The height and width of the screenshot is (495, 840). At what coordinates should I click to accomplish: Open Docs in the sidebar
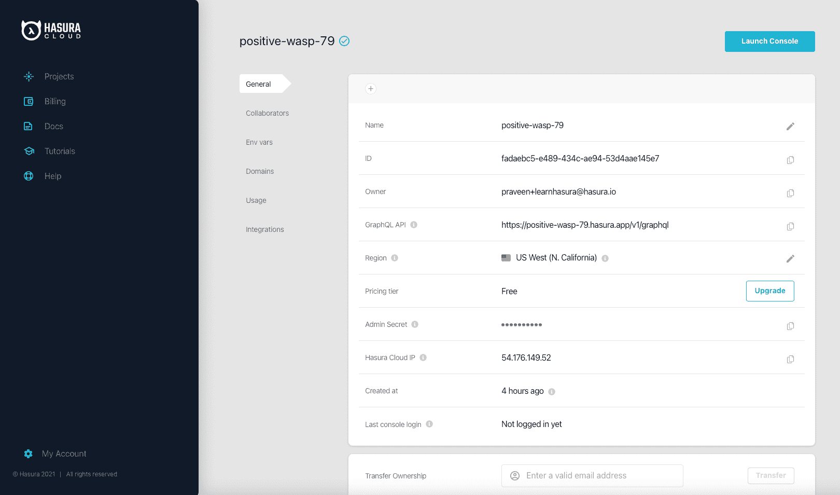point(54,126)
